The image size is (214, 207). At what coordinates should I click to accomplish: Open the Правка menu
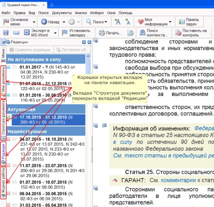coord(20,13)
